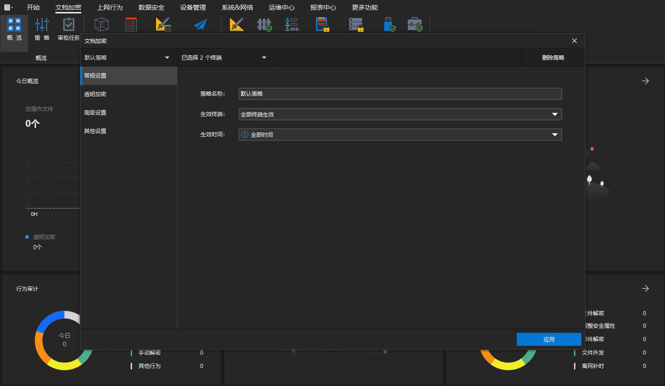Open the 数据安全 menu tab

[151, 7]
